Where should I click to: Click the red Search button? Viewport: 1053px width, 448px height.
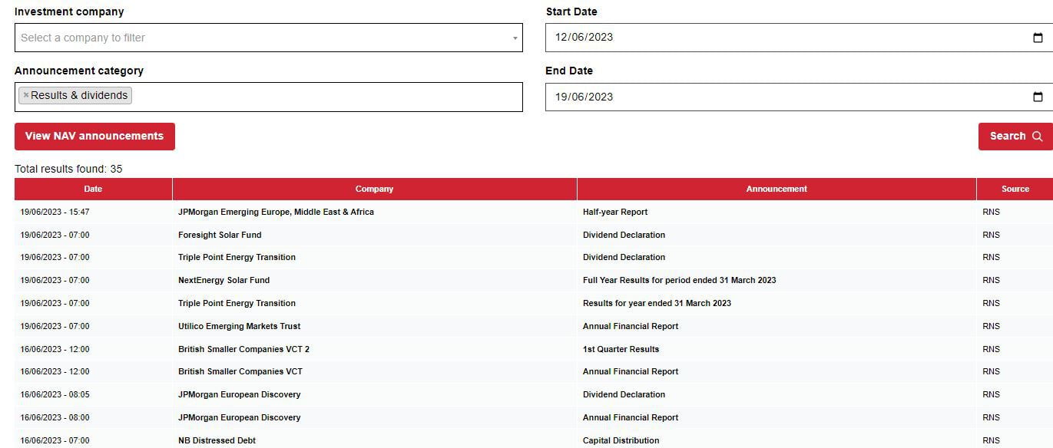(1015, 137)
